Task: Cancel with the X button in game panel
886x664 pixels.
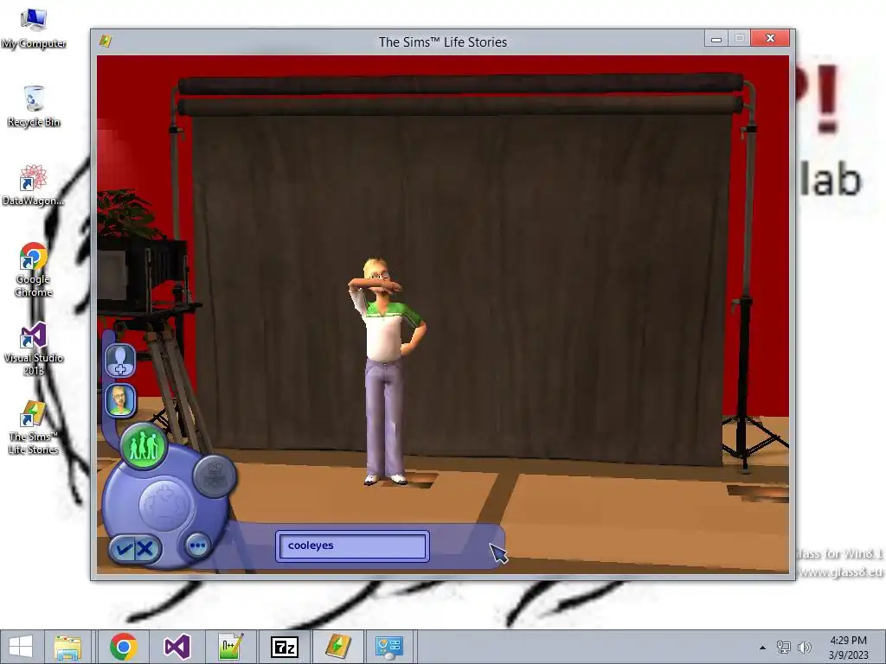Action: point(145,548)
